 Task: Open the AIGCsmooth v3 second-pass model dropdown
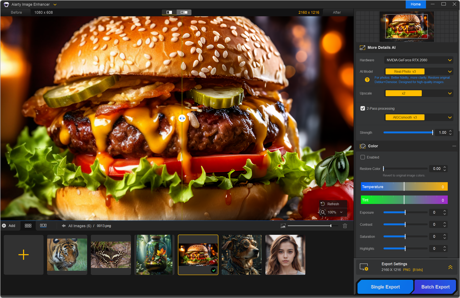pyautogui.click(x=419, y=117)
